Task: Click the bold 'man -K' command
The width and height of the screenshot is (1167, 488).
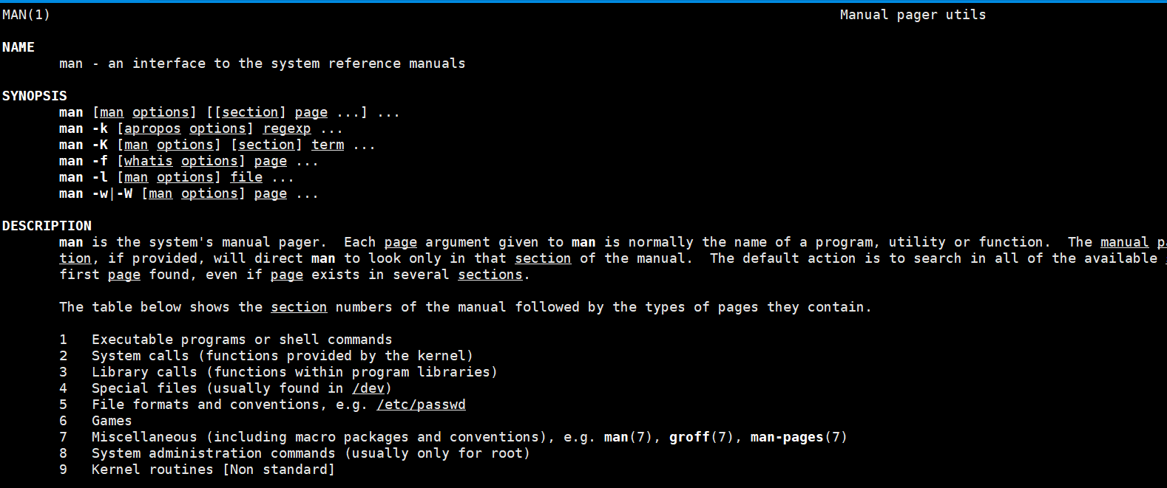Action: coord(84,145)
